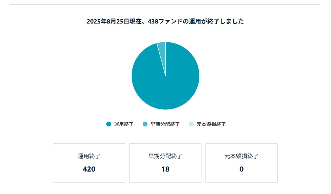Click the 早期分配終了 legend dot icon
331x194 pixels.
145,124
